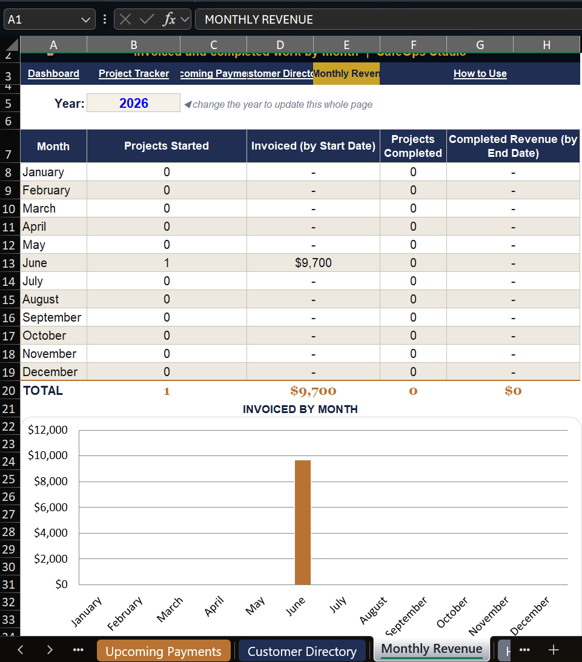Click the $12,000 chart axis label
The height and width of the screenshot is (662, 582).
tap(48, 430)
